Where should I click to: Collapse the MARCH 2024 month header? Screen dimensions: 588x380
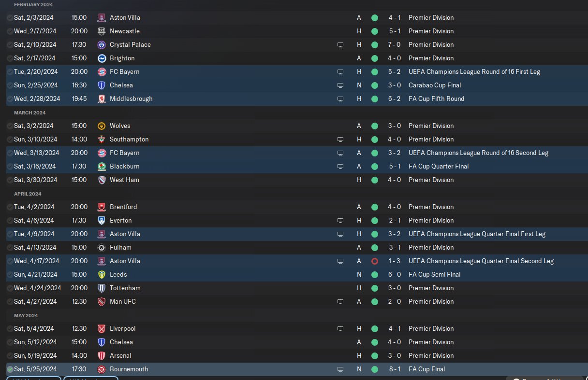pos(29,113)
